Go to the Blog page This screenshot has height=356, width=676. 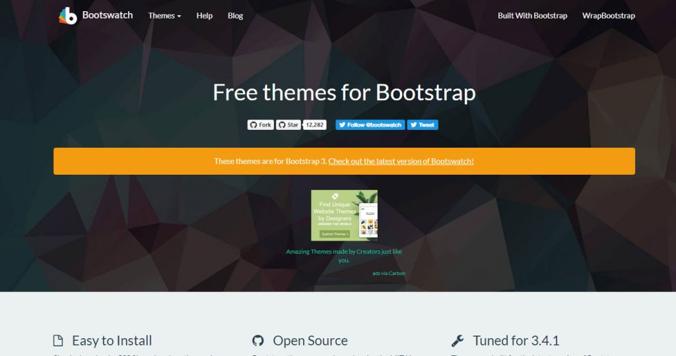pos(236,16)
